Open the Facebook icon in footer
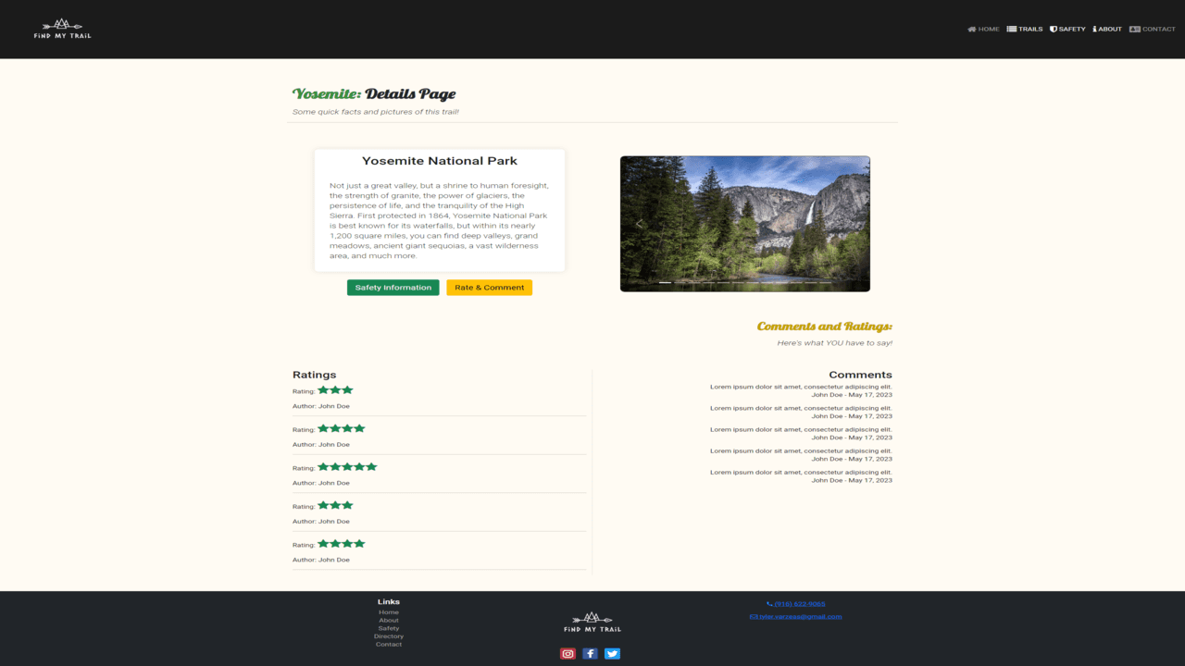The height and width of the screenshot is (666, 1185). click(590, 654)
